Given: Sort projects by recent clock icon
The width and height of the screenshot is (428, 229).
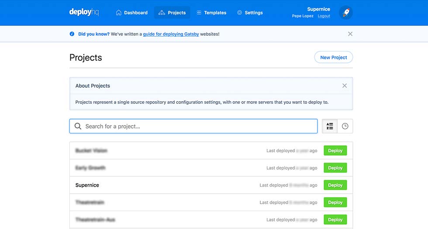Looking at the screenshot, I should click(345, 126).
